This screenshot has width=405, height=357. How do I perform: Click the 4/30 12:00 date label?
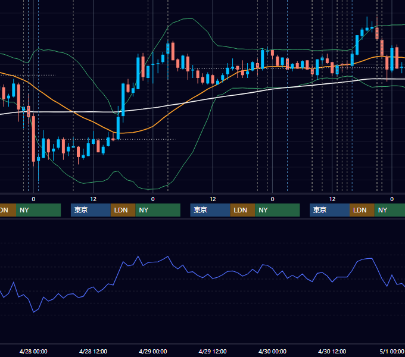tap(332, 351)
